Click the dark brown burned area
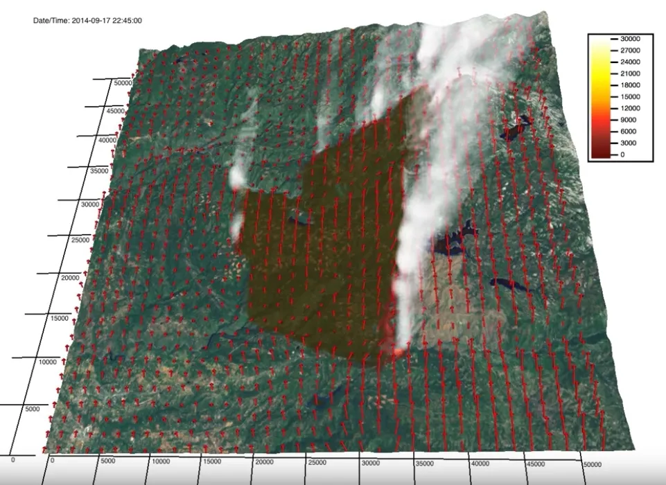The height and width of the screenshot is (485, 666). [326, 263]
